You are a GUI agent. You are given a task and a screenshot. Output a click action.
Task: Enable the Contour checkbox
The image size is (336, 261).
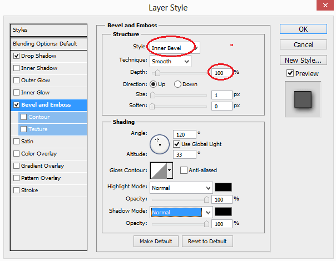coord(23,117)
